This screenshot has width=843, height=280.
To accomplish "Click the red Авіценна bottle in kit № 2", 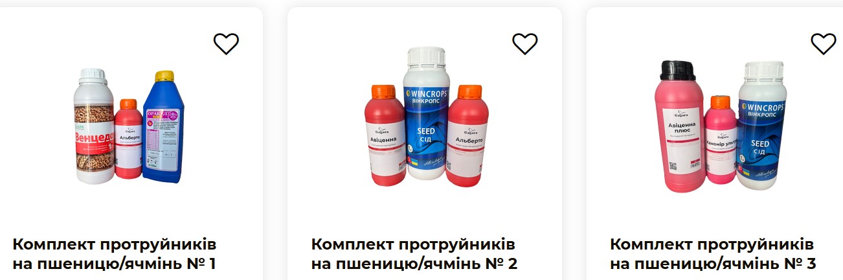I will click(x=387, y=135).
